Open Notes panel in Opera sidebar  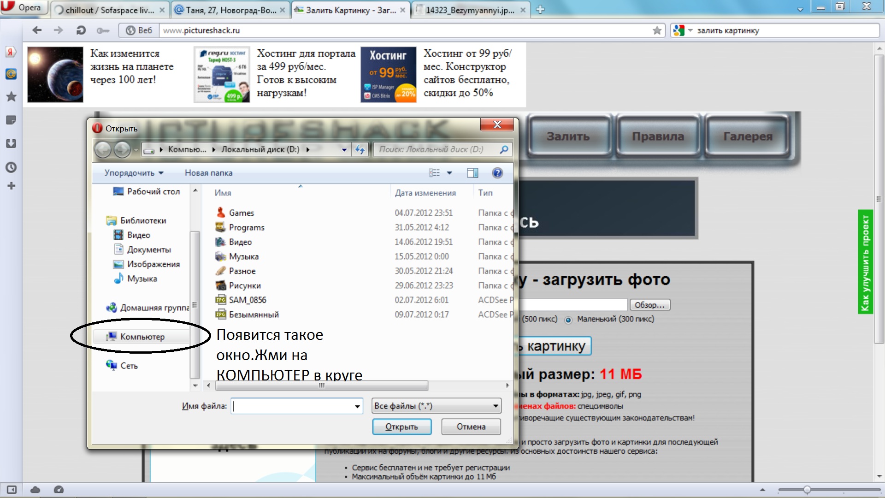(x=11, y=120)
